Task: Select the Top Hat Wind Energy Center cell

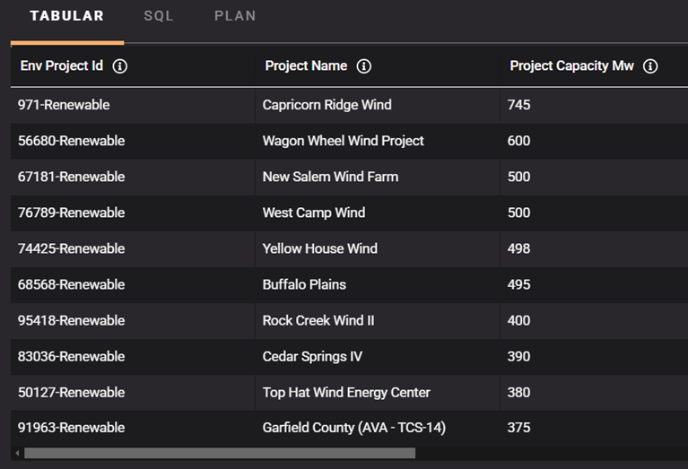Action: (346, 392)
